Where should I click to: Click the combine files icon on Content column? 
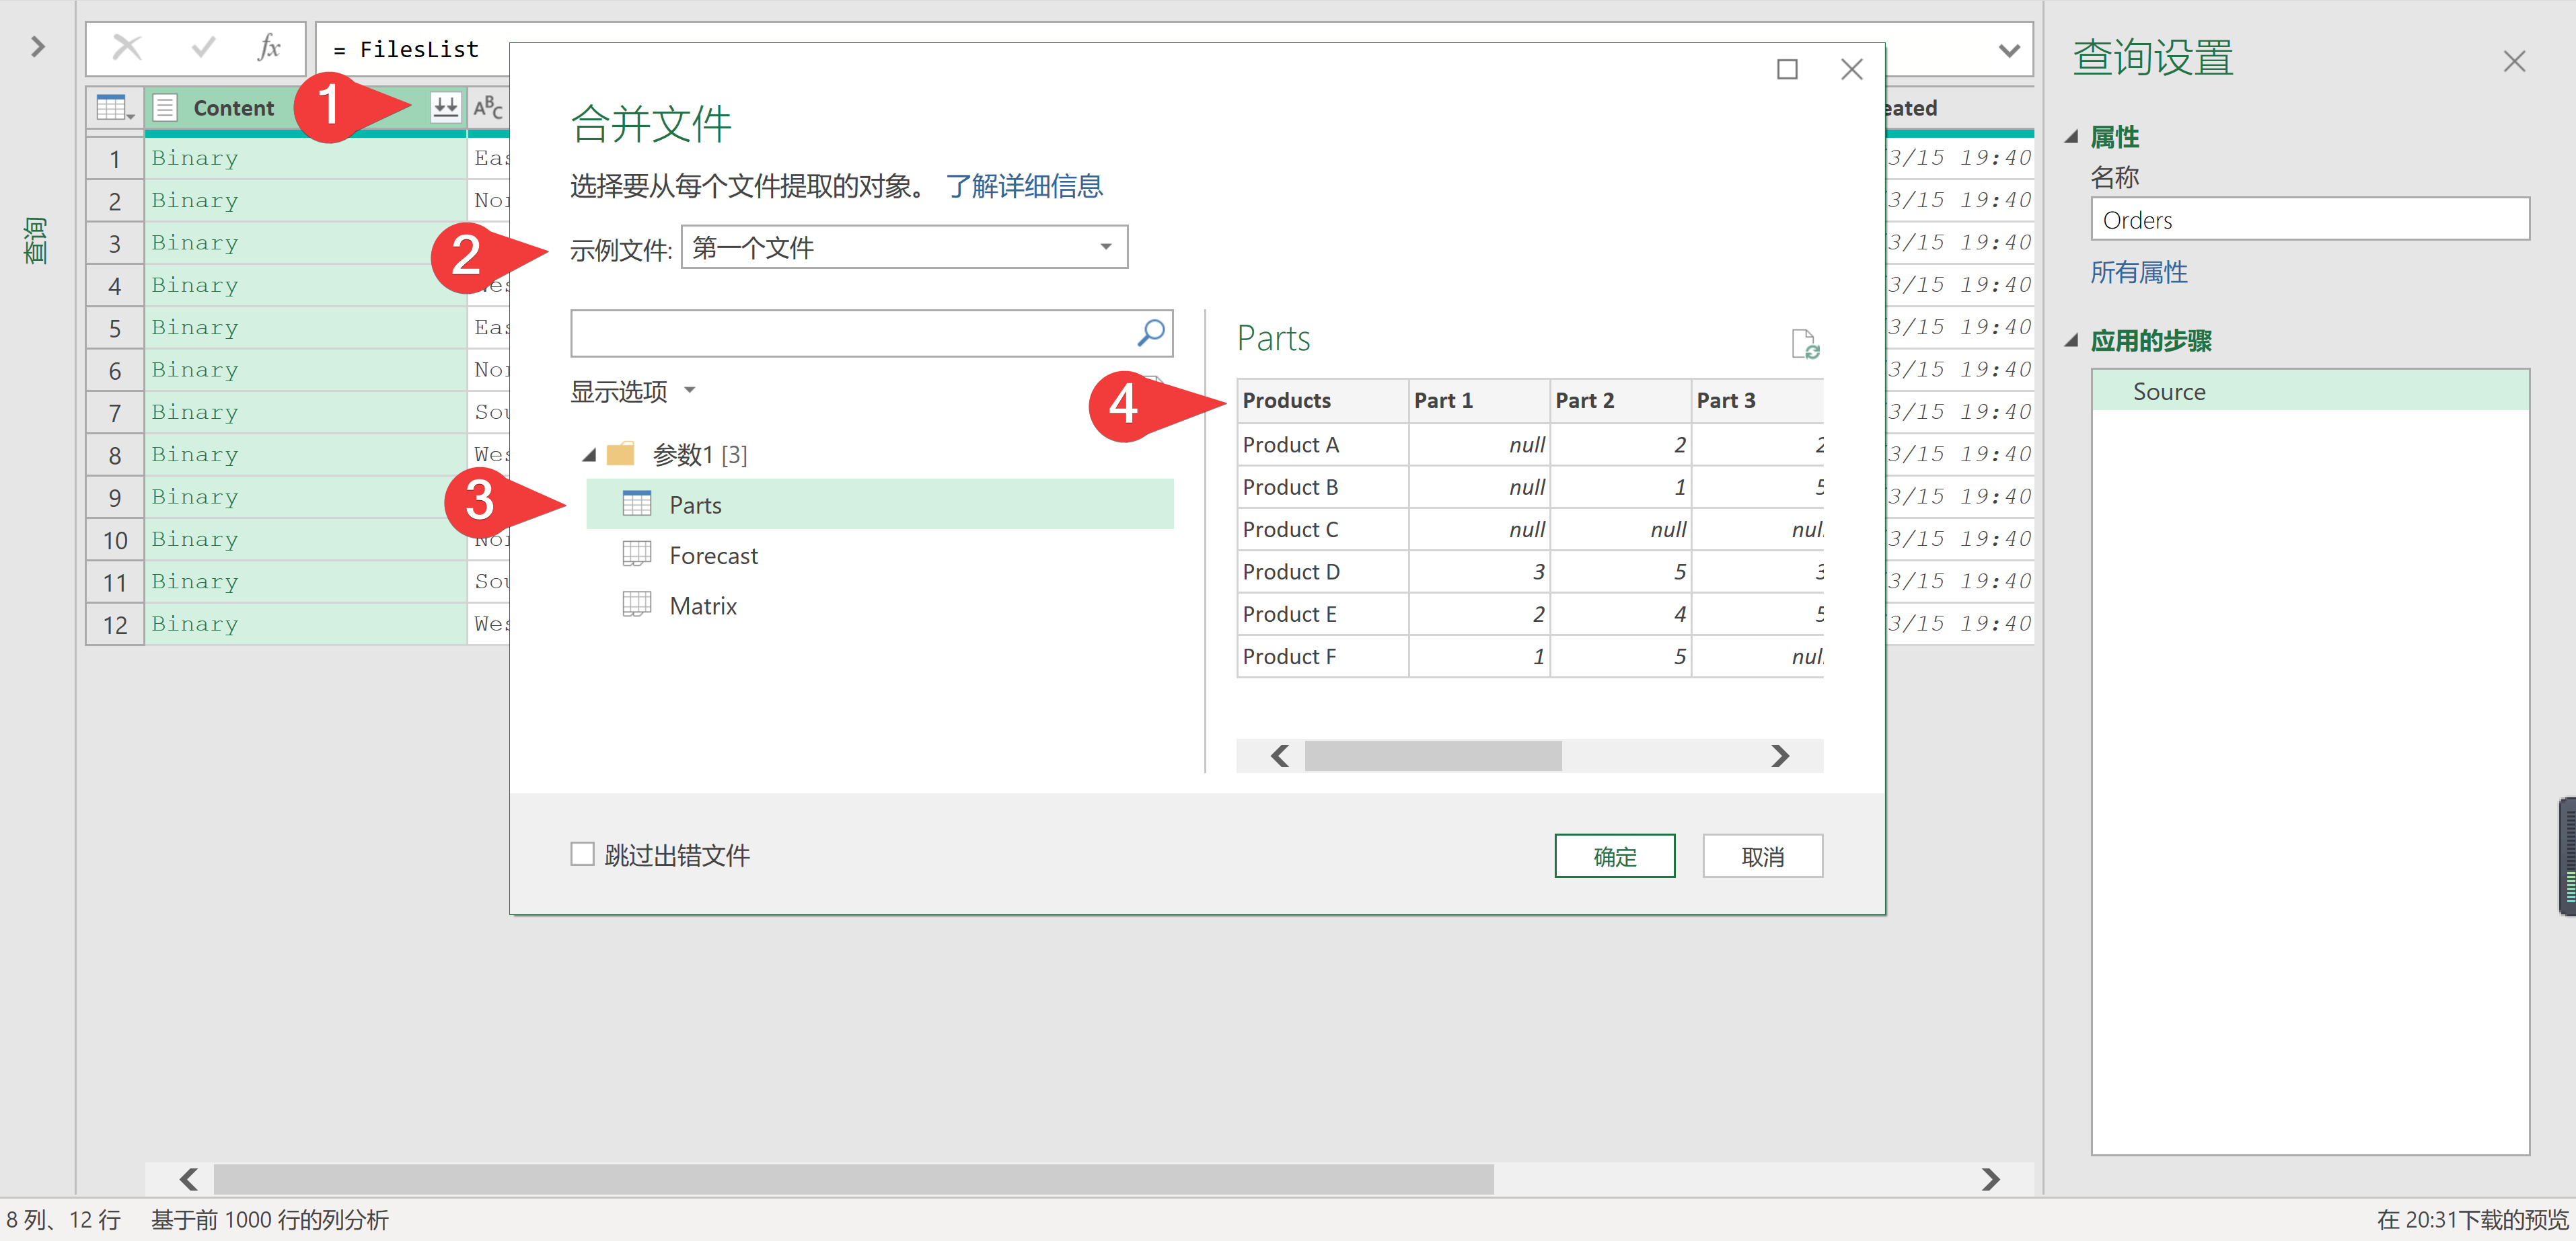[445, 107]
